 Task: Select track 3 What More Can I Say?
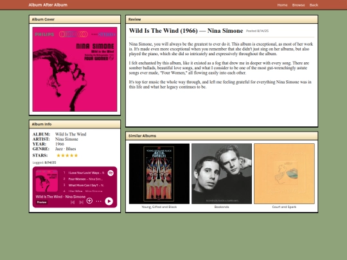[84, 186]
